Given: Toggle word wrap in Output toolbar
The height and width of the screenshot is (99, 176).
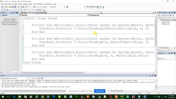Looking at the screenshot, I should pyautogui.click(x=42, y=78).
